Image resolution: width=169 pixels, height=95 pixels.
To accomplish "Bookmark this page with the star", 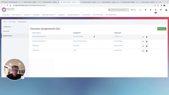I will pyautogui.click(x=158, y=5).
